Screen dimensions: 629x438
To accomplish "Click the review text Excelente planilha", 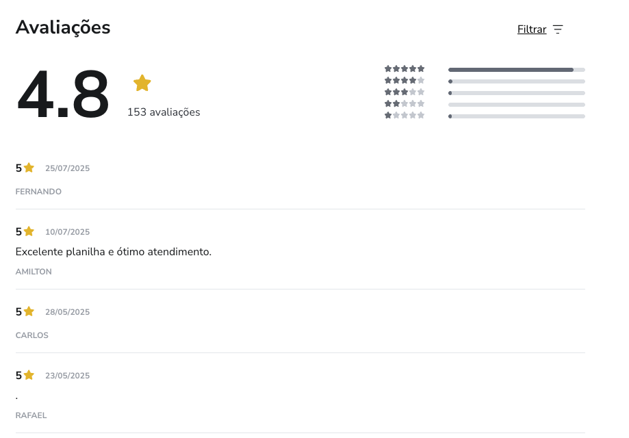I will pyautogui.click(x=114, y=252).
